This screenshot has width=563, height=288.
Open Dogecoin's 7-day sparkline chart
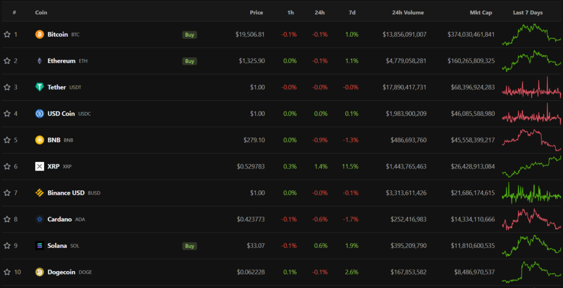tap(532, 272)
